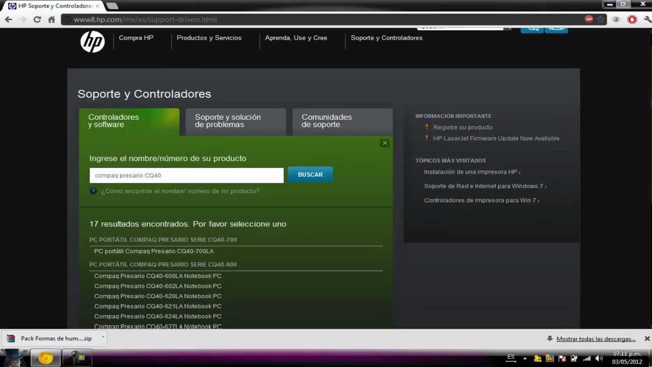Select PC portátil Compaq Presario CQ40-700LA
This screenshot has height=367, width=652.
pyautogui.click(x=154, y=251)
